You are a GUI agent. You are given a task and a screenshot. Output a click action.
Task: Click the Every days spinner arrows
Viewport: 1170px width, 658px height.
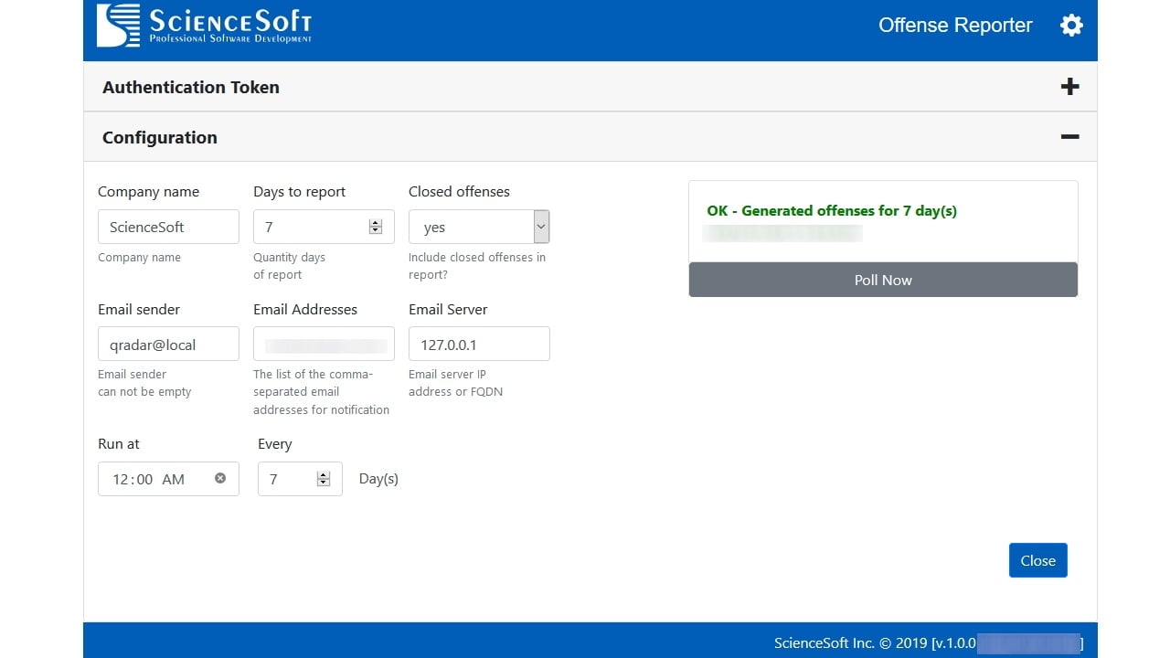323,479
